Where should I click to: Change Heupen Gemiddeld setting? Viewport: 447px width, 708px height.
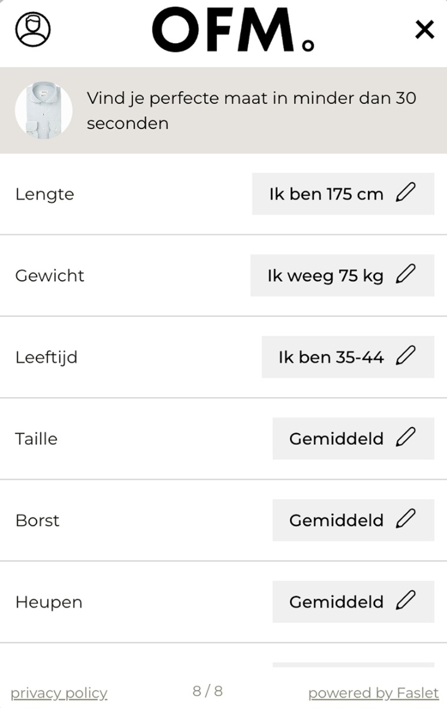(353, 602)
